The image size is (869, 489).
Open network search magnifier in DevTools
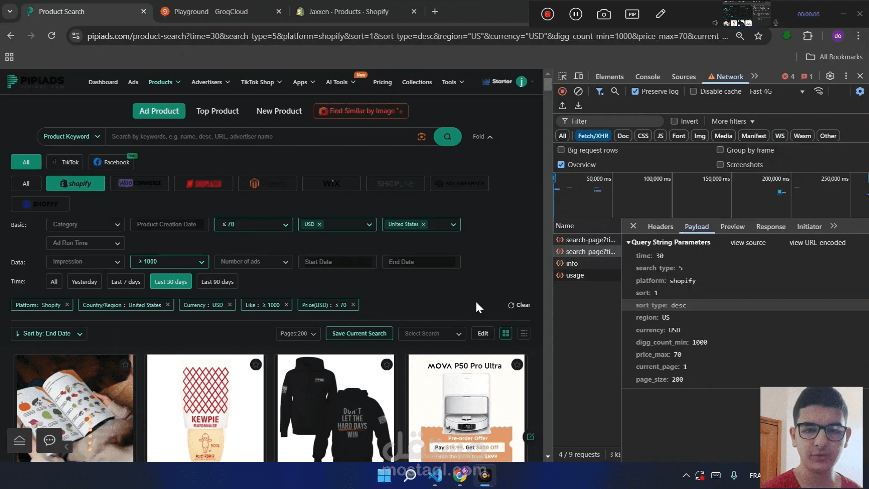615,91
